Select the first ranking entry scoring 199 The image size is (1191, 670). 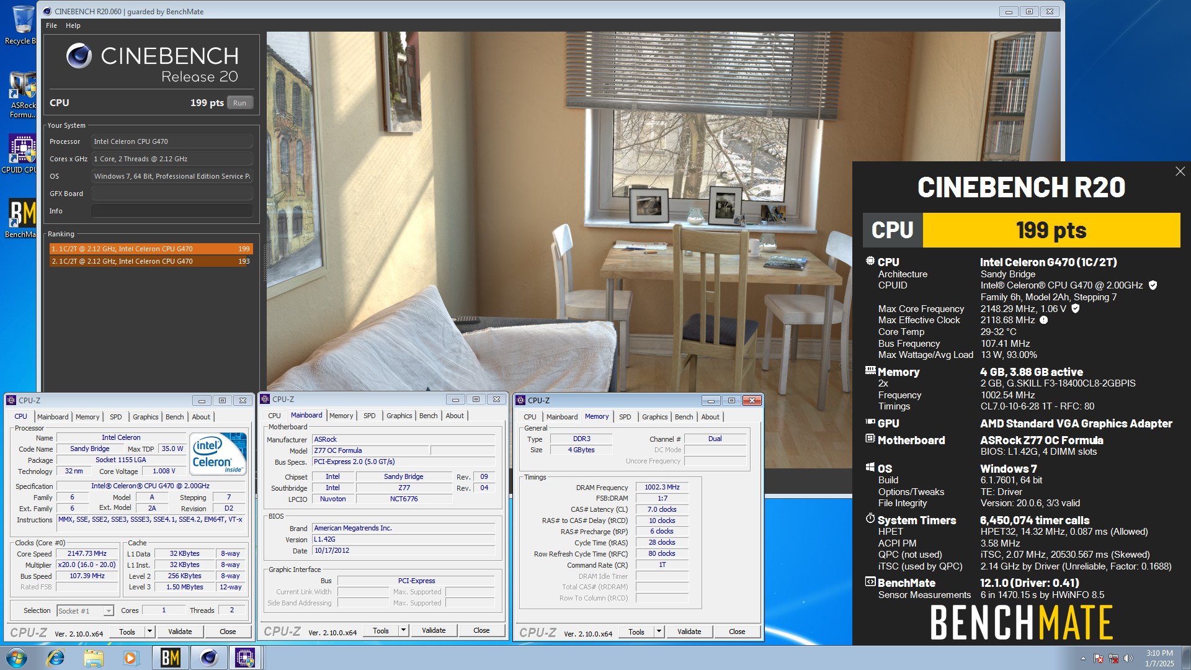point(151,249)
